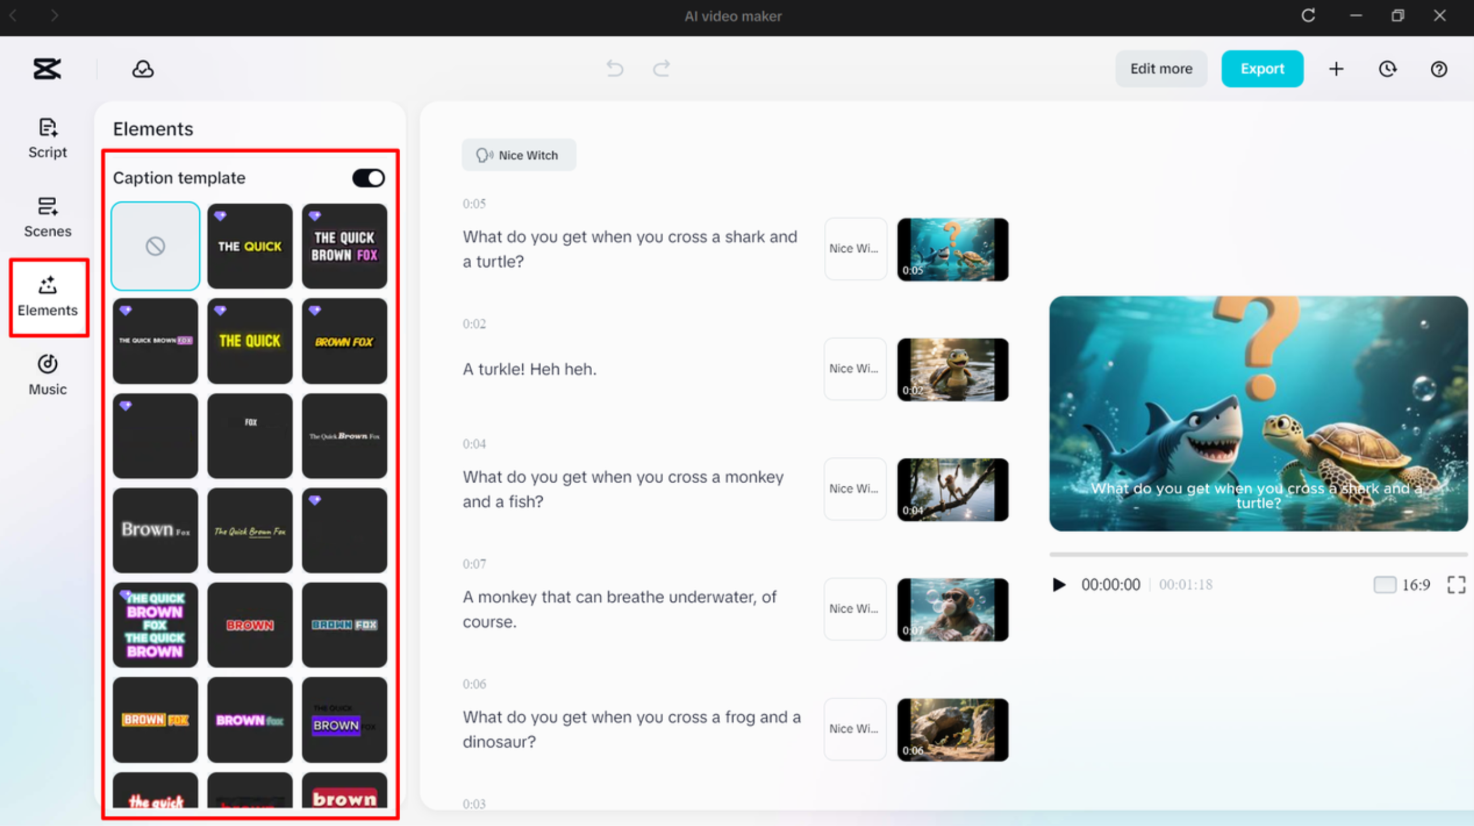The width and height of the screenshot is (1474, 826).
Task: View the edit history clock icon
Action: click(x=1388, y=69)
